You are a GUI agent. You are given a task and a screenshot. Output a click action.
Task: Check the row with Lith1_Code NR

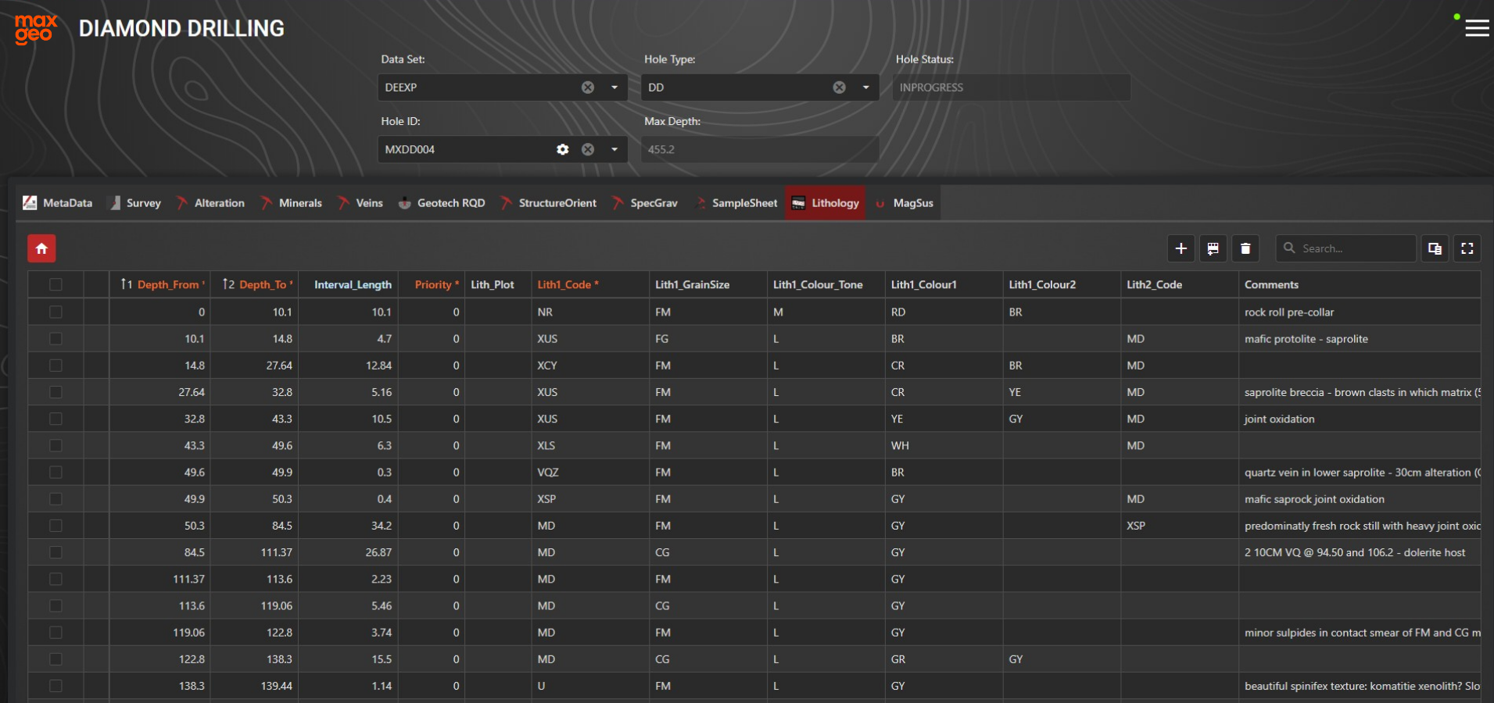click(x=56, y=312)
